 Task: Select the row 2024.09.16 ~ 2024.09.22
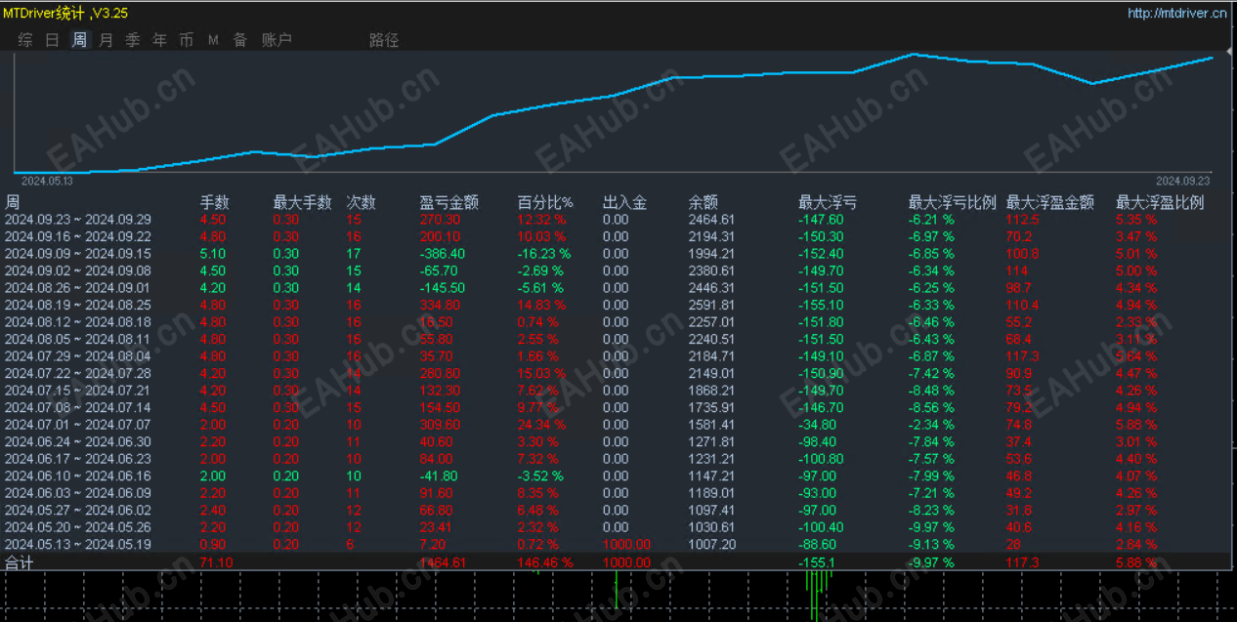pos(616,236)
